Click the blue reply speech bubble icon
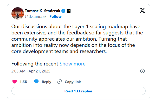The height and width of the screenshot is (103, 156). 36,82
